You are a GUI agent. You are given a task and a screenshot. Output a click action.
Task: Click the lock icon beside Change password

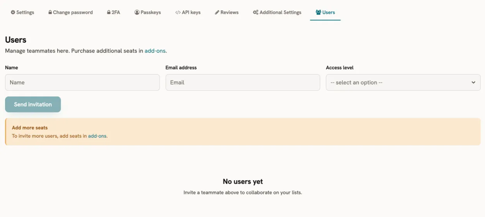pos(50,12)
